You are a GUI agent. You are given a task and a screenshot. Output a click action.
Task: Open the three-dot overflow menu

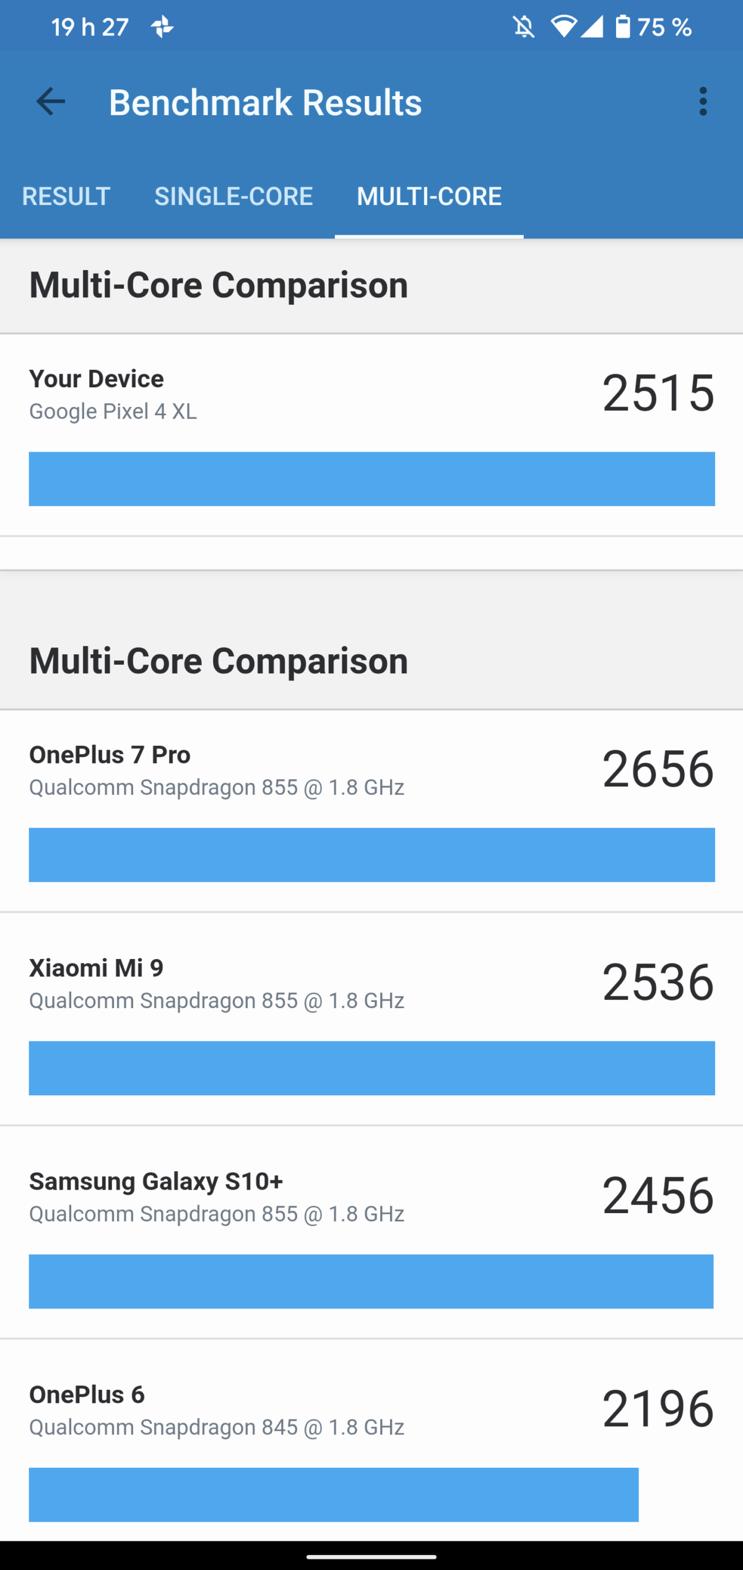pos(703,102)
